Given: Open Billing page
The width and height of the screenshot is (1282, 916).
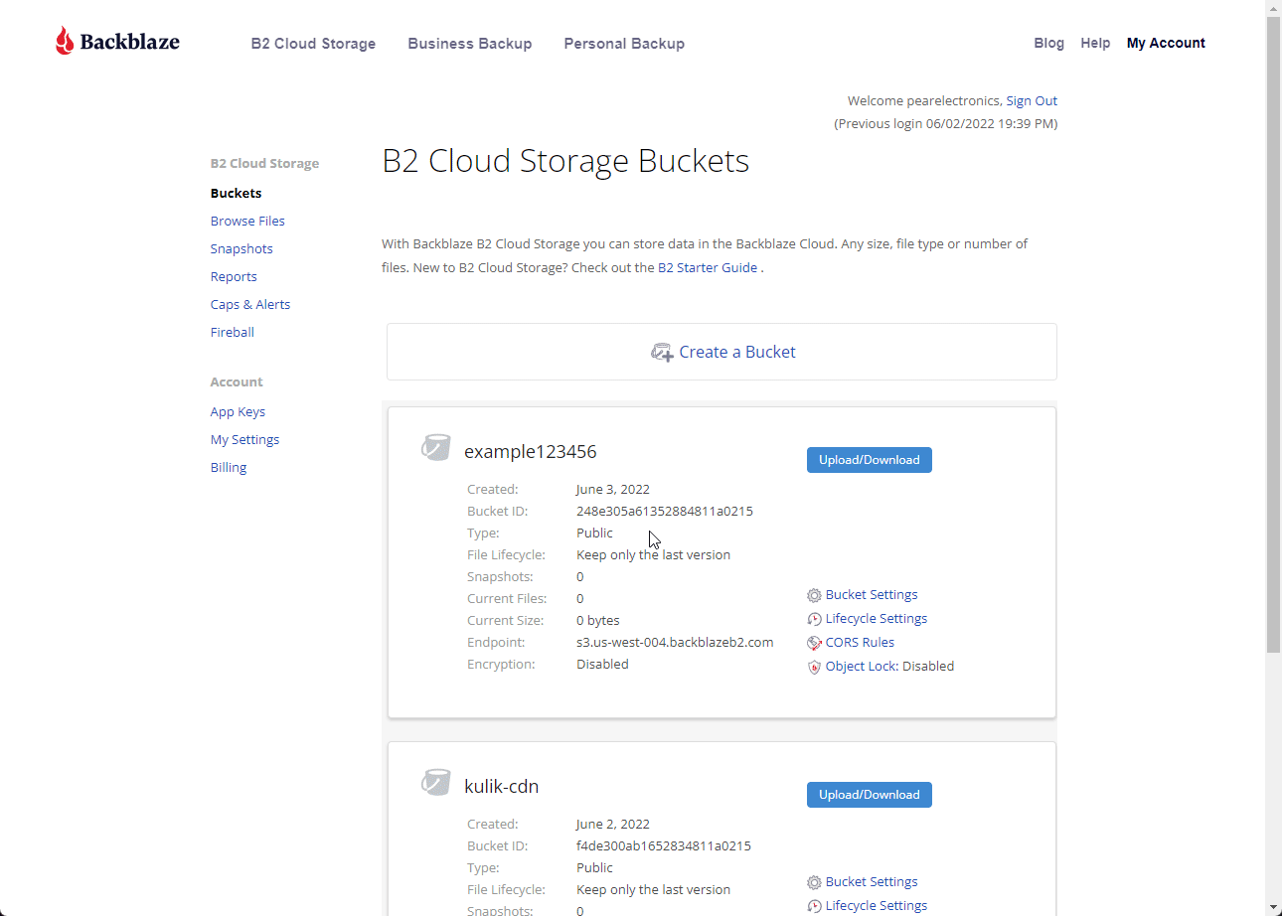Looking at the screenshot, I should (229, 467).
